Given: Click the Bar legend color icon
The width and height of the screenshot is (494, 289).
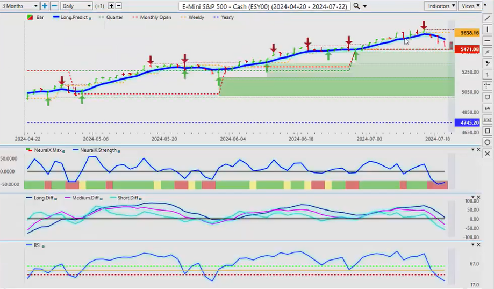Looking at the screenshot, I should (30, 17).
